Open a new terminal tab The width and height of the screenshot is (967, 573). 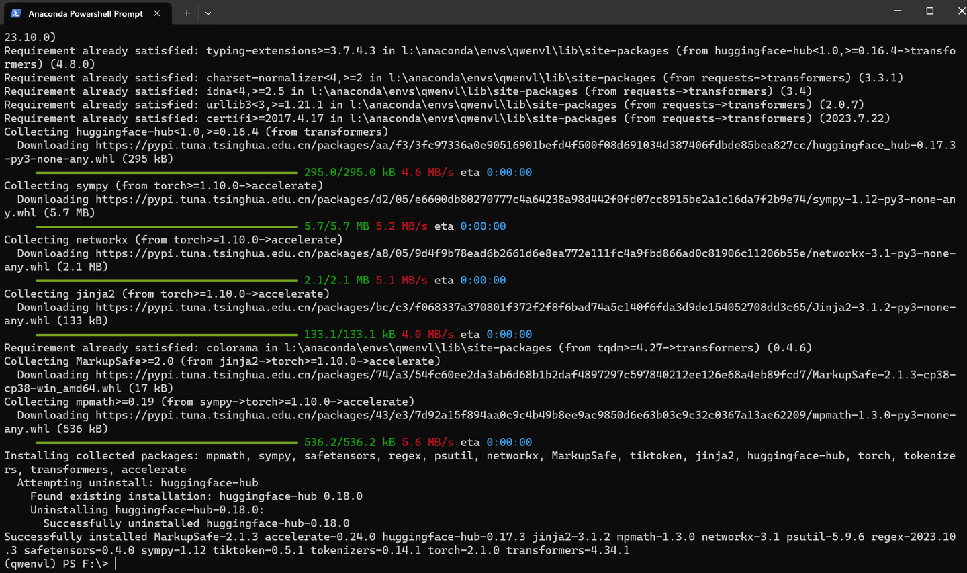click(187, 13)
